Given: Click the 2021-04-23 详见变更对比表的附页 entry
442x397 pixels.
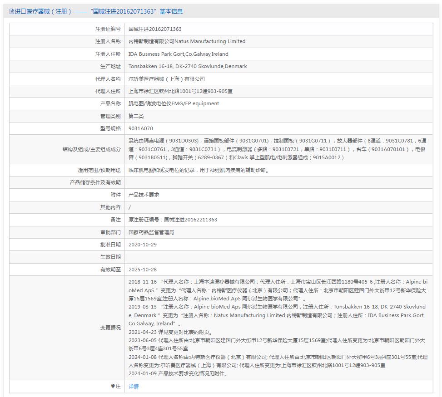Looking at the screenshot, I should [170, 332].
